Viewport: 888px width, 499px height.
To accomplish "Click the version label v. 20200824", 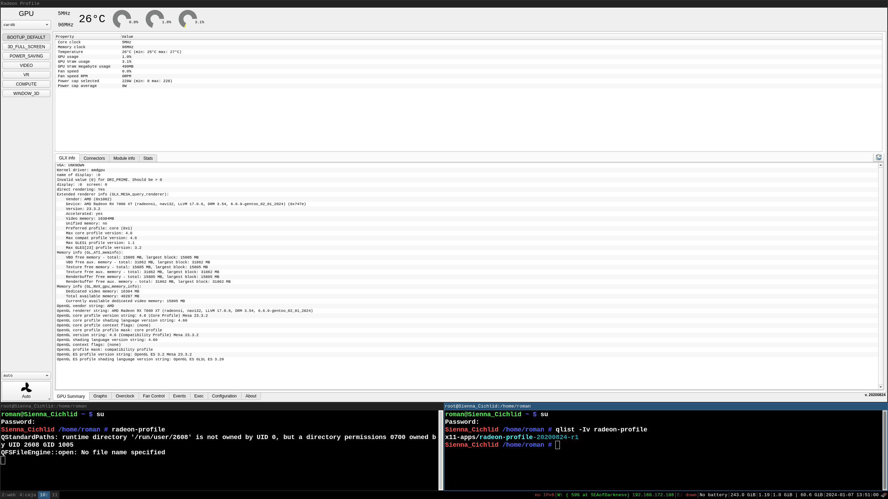I will 875,395.
